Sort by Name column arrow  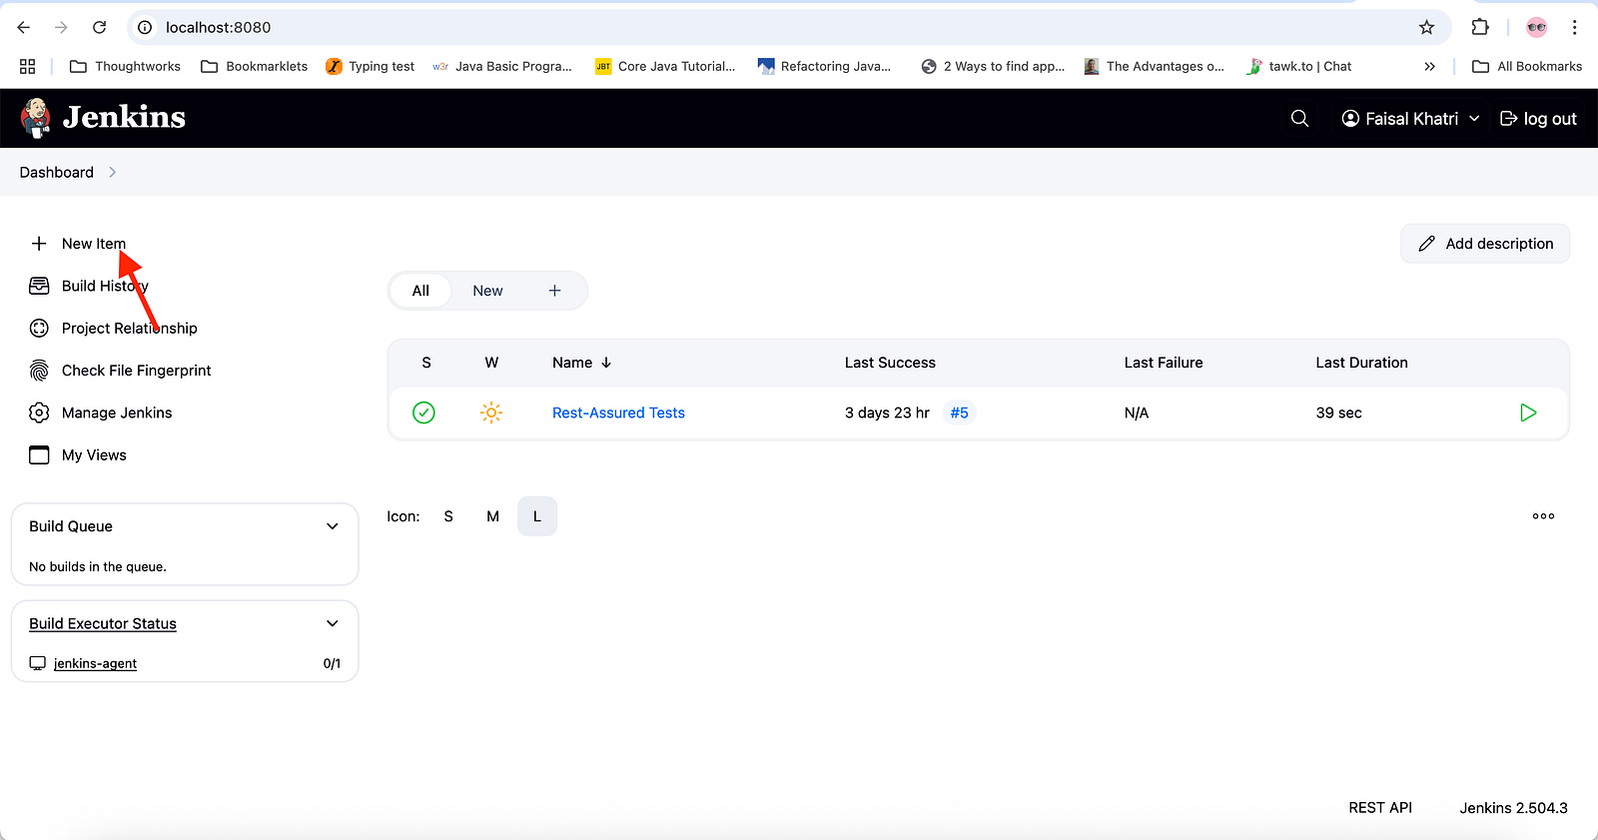click(606, 363)
